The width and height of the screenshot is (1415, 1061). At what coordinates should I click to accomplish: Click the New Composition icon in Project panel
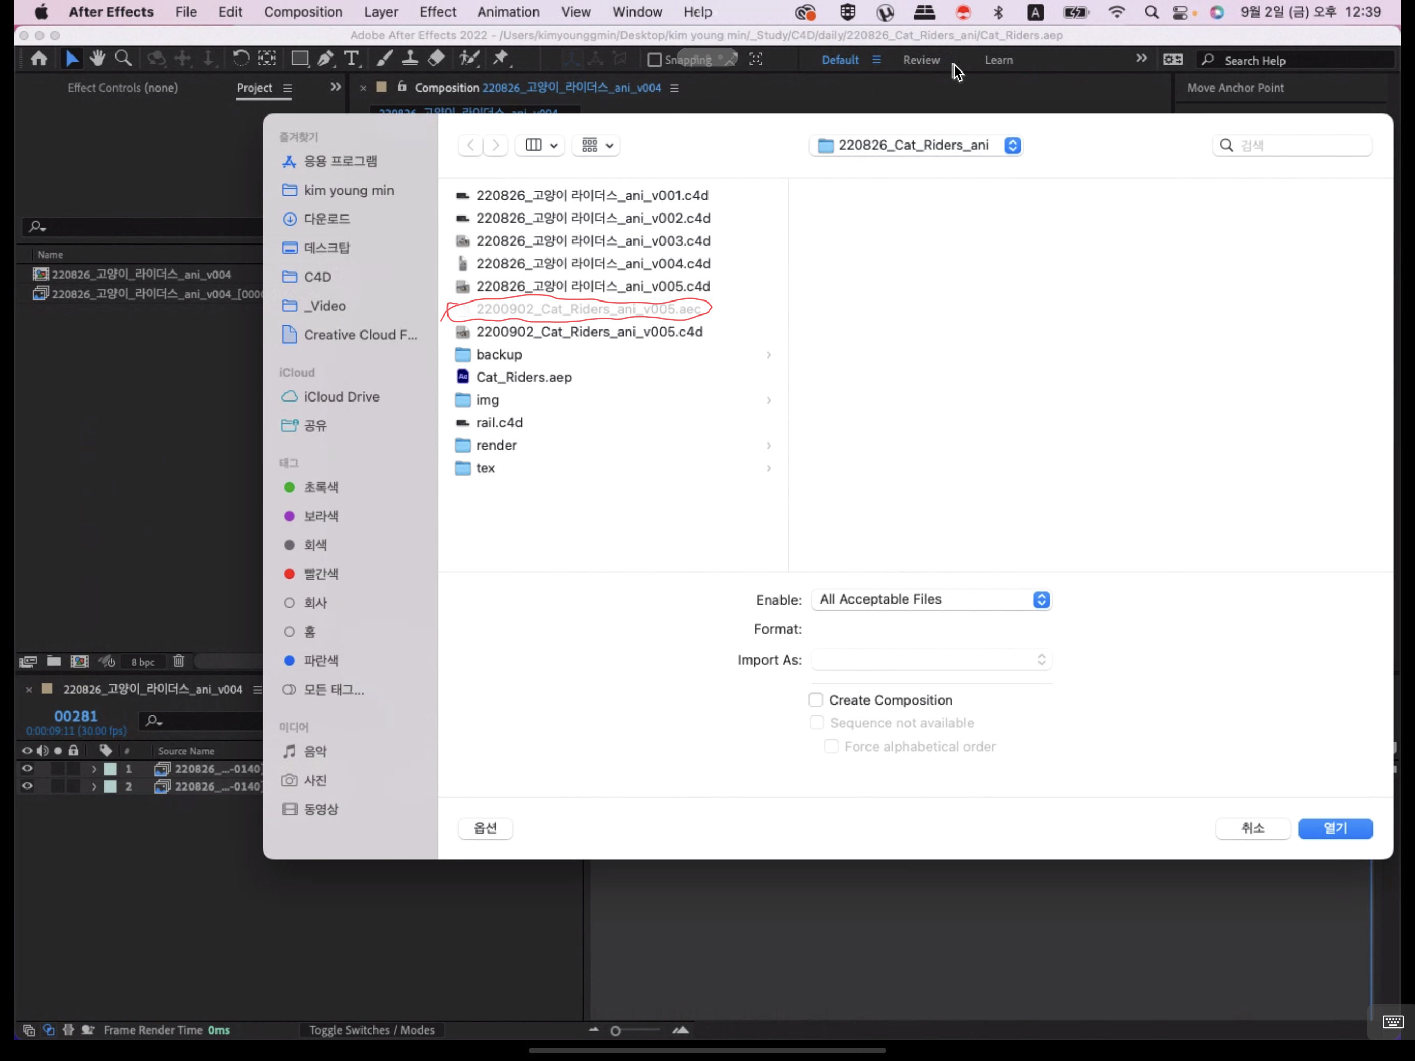pos(79,662)
